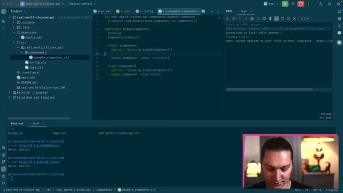Click the first curl greet URL in terminal

39,145
